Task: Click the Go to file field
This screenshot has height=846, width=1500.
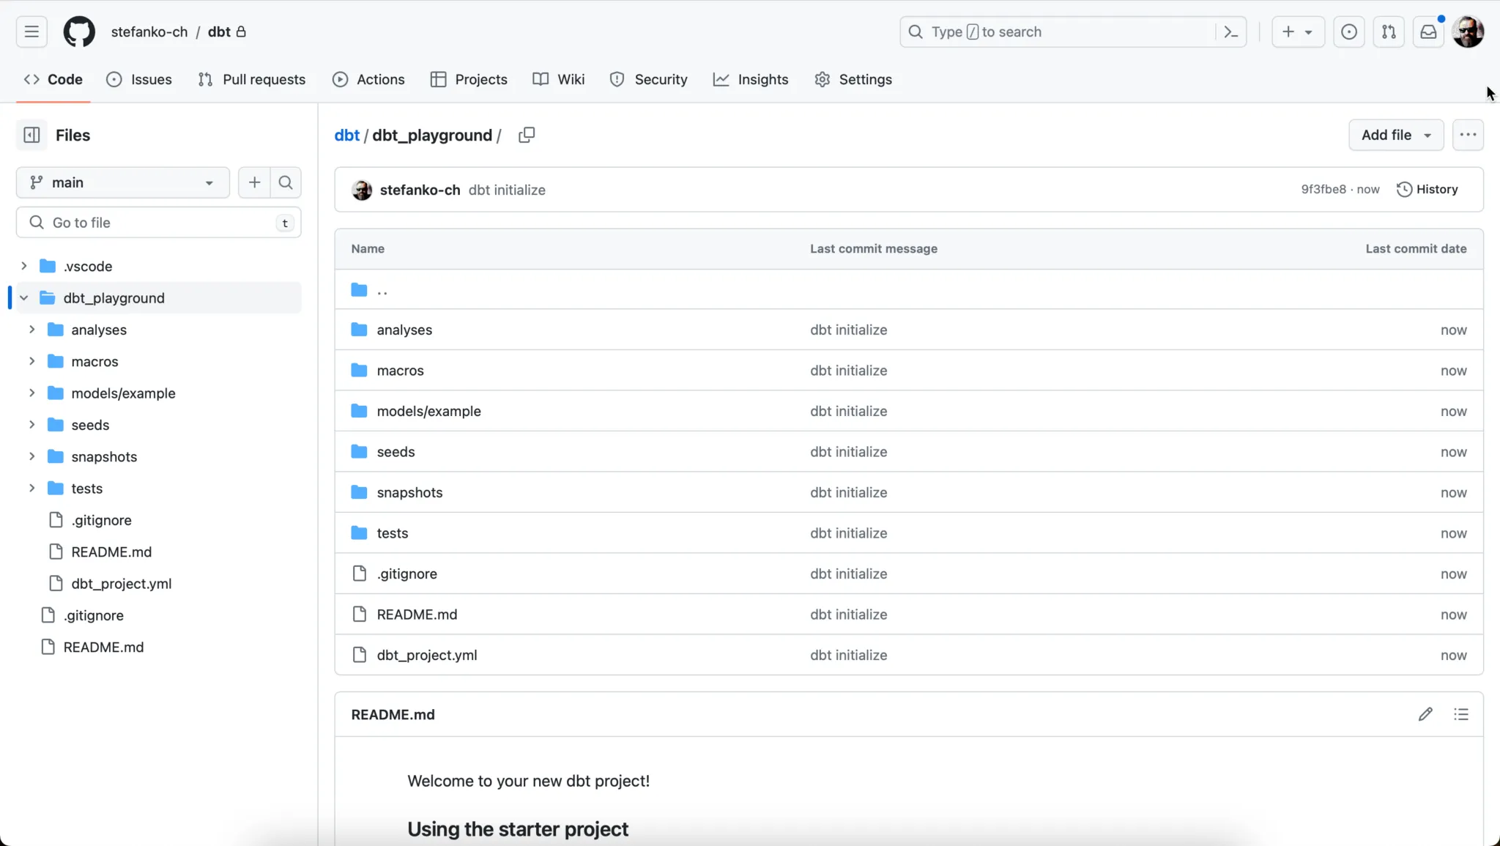Action: pos(157,223)
